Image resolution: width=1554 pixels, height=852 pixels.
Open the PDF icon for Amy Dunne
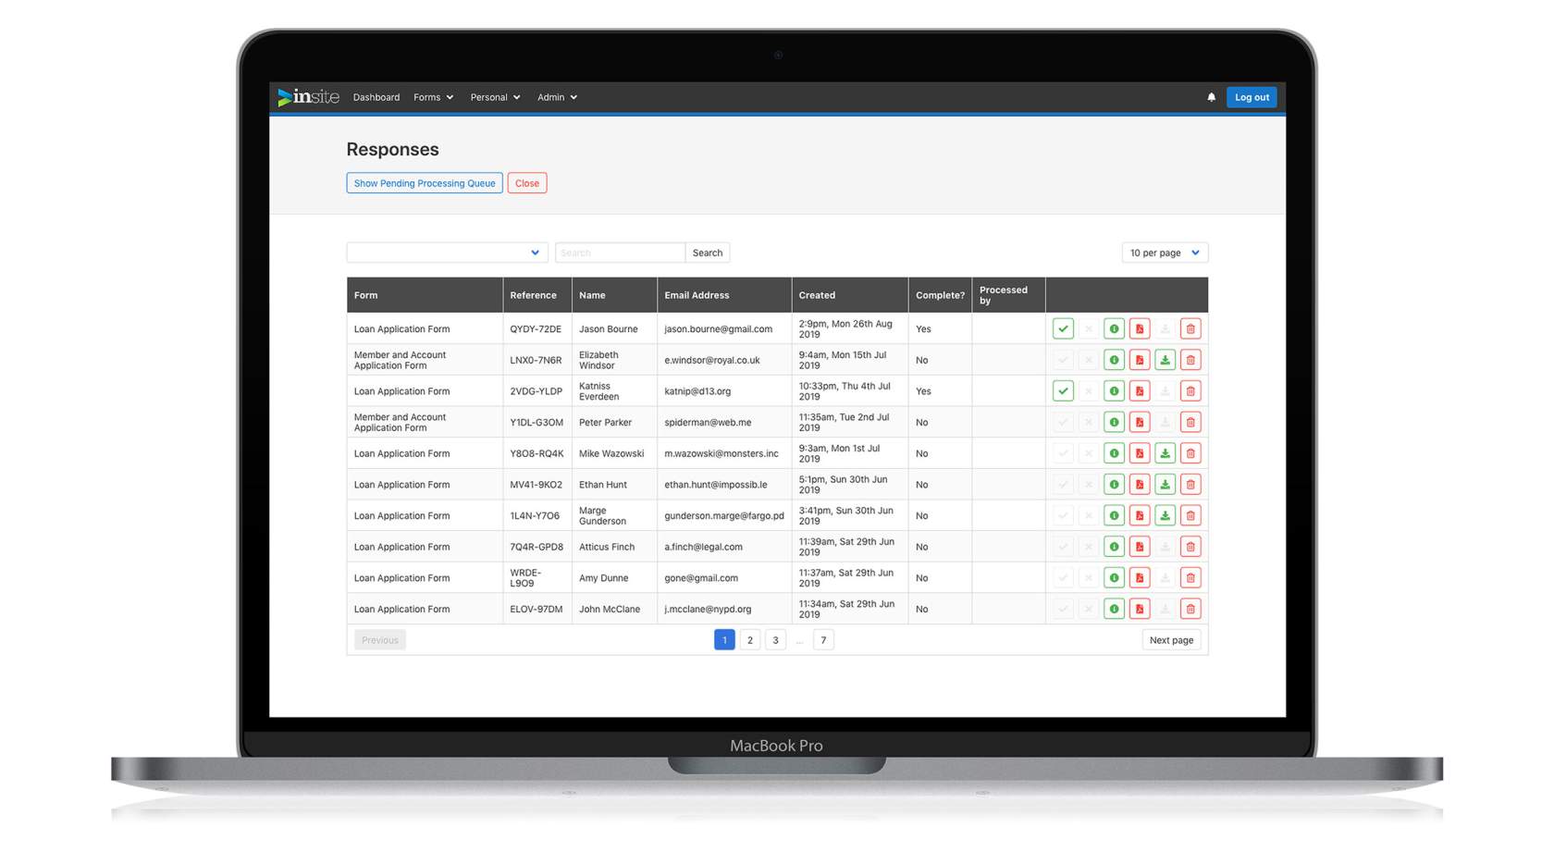(1140, 577)
